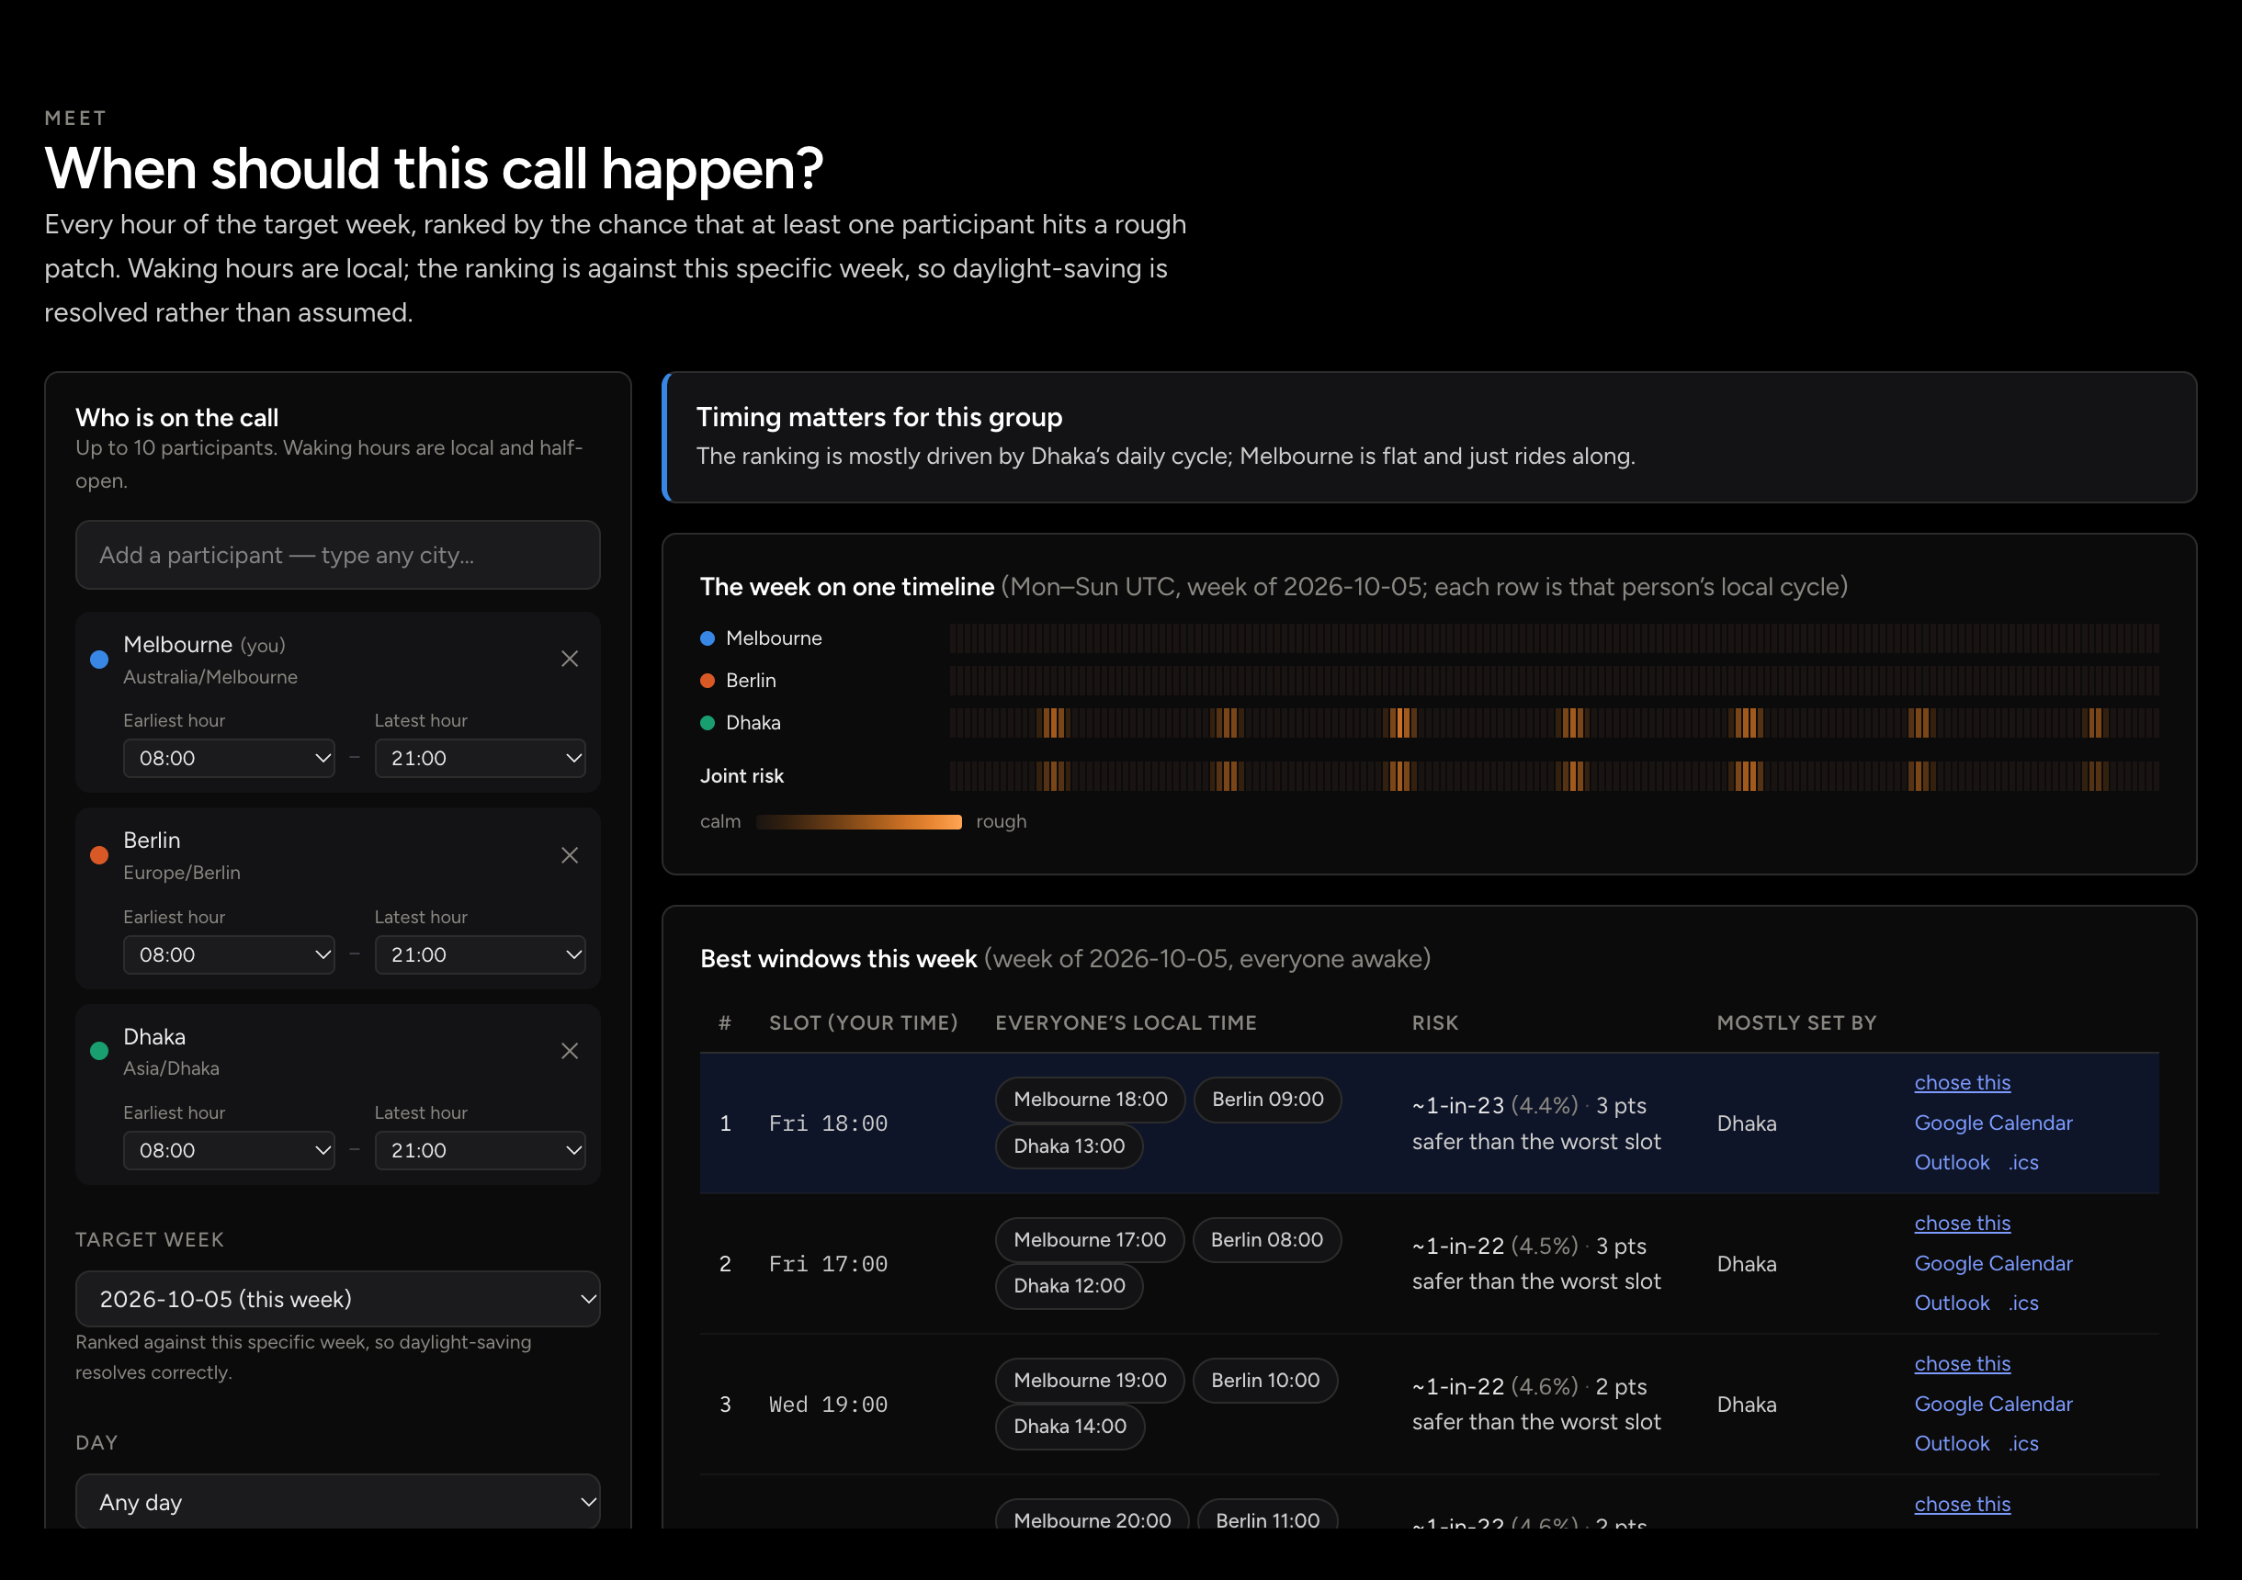This screenshot has width=2242, height=1580.
Task: Click the Melbourne 17:00 time chip
Action: click(1090, 1240)
